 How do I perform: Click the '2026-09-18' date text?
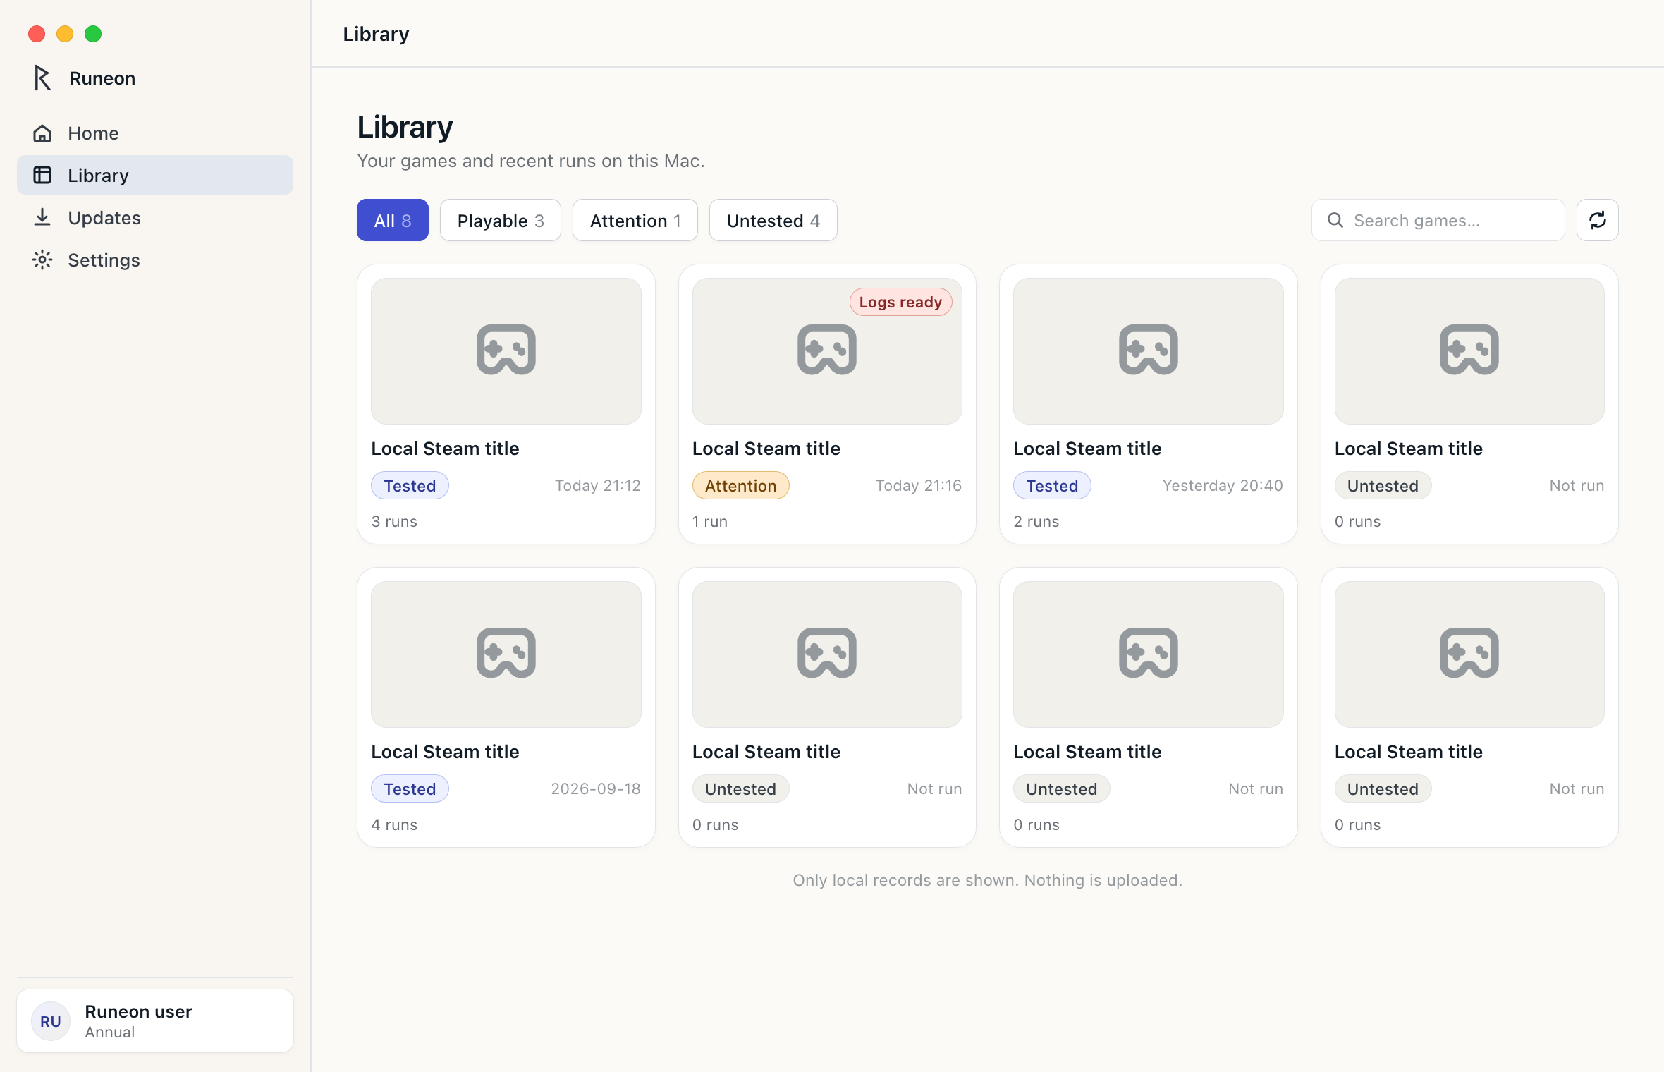pyautogui.click(x=596, y=788)
